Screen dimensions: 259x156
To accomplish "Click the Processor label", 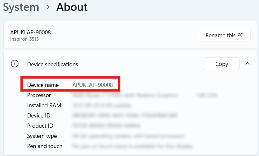I will tap(39, 95).
